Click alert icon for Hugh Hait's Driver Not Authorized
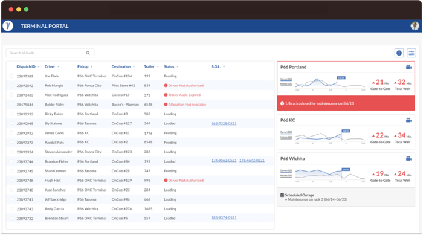Screen dimensions: 423x235 tap(166, 180)
